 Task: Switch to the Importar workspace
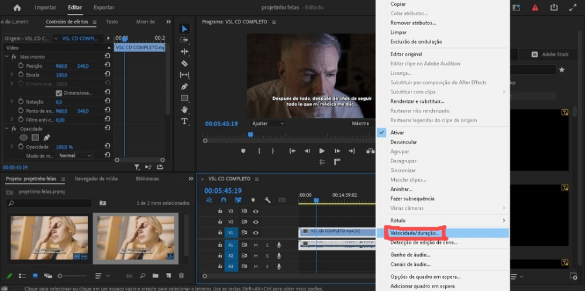click(46, 8)
